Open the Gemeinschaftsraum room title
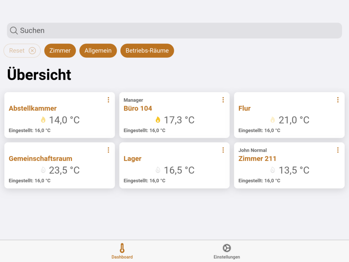349x262 pixels. tap(41, 159)
